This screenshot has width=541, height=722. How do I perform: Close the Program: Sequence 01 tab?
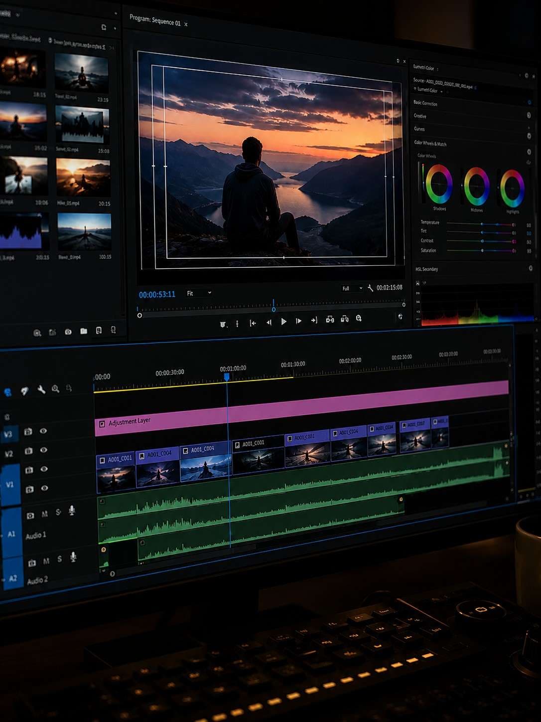coord(186,24)
